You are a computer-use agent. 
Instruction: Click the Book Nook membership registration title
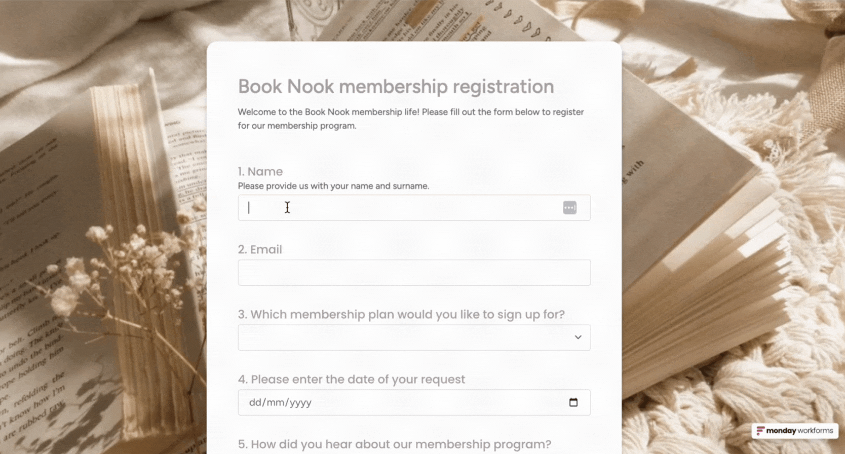[x=396, y=87]
